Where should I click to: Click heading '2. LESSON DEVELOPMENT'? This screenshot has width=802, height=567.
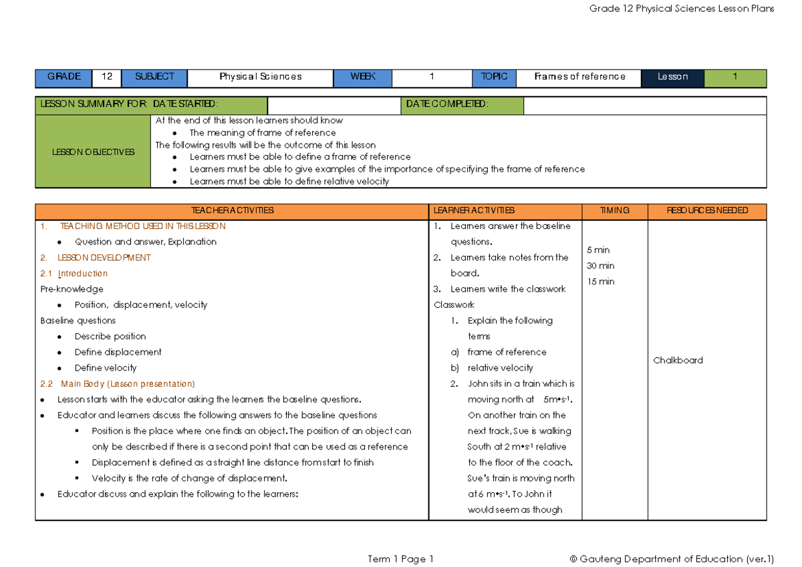(x=96, y=258)
